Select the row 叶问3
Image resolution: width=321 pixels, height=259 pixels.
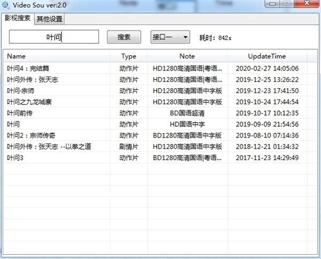click(x=160, y=158)
